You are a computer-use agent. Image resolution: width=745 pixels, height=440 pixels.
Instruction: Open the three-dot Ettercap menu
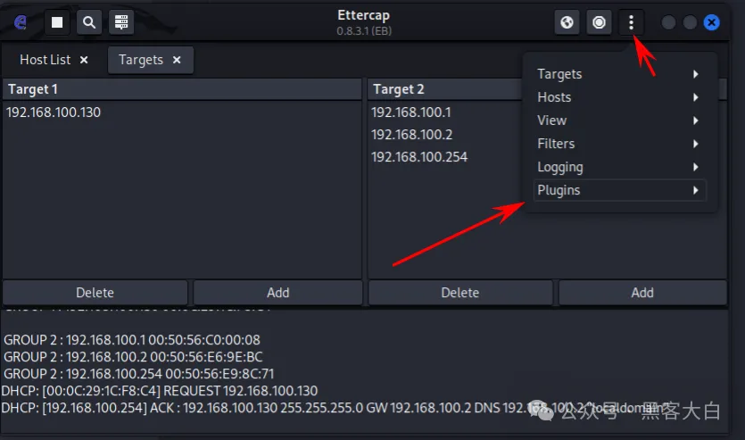[631, 22]
